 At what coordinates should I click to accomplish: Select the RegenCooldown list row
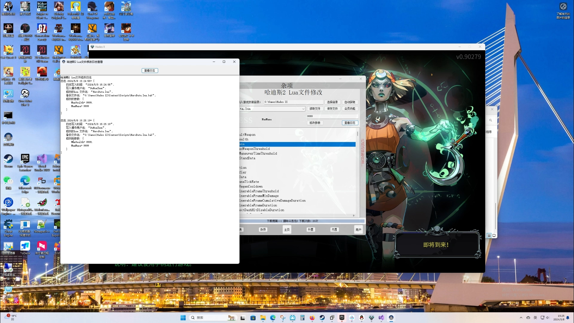tap(297, 187)
